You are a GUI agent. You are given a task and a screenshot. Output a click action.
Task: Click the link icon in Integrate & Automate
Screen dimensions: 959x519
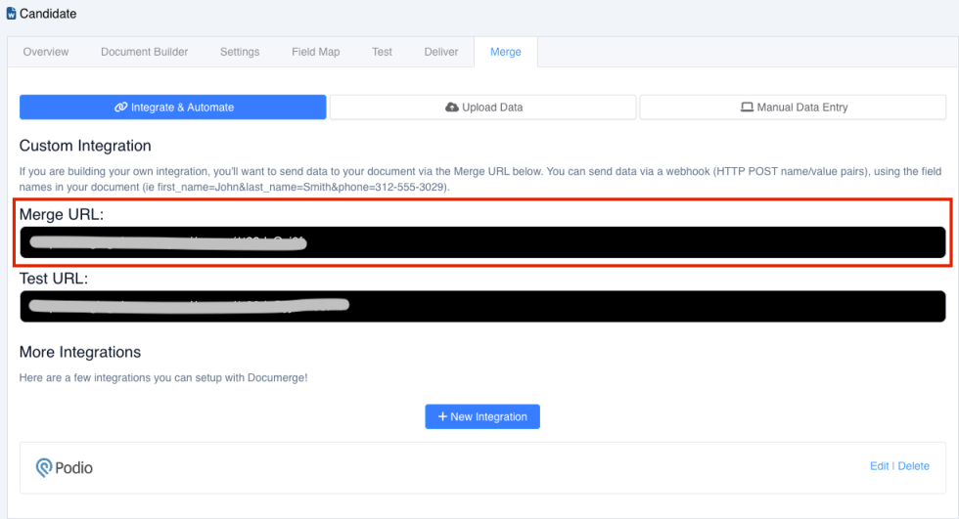pos(120,107)
